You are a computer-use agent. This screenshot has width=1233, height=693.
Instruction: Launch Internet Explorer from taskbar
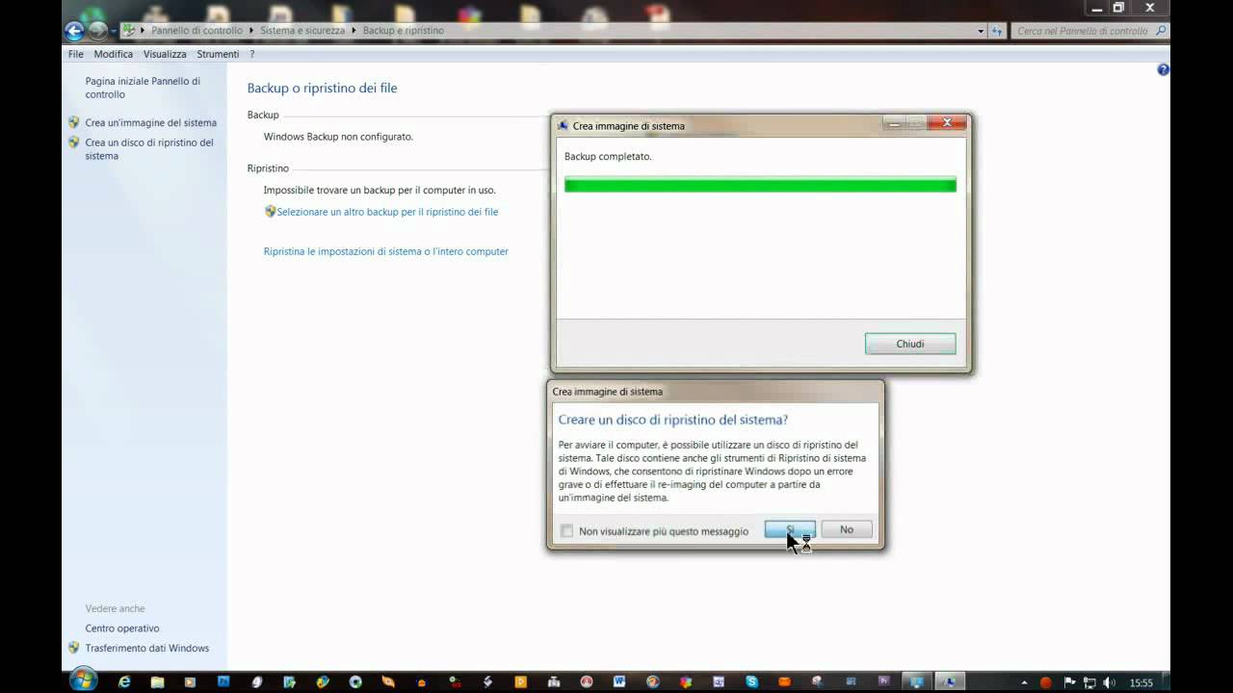point(124,681)
